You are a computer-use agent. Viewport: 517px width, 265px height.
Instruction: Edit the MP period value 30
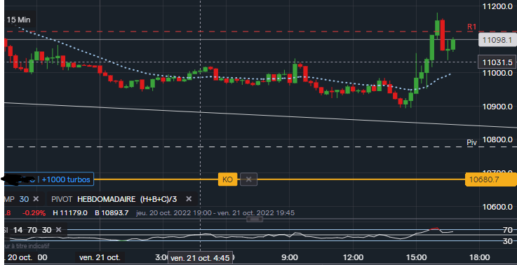click(24, 199)
